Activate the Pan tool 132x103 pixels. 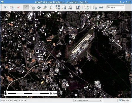[39, 7]
